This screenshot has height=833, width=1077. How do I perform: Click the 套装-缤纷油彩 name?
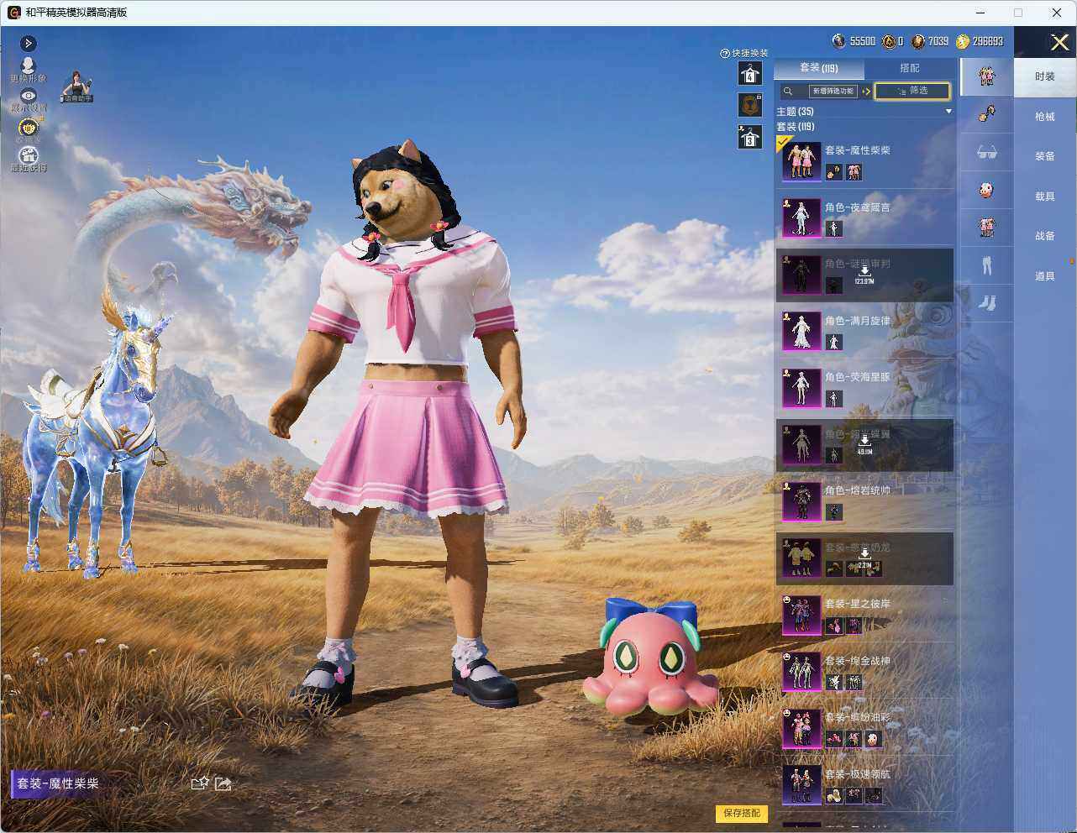coord(858,717)
